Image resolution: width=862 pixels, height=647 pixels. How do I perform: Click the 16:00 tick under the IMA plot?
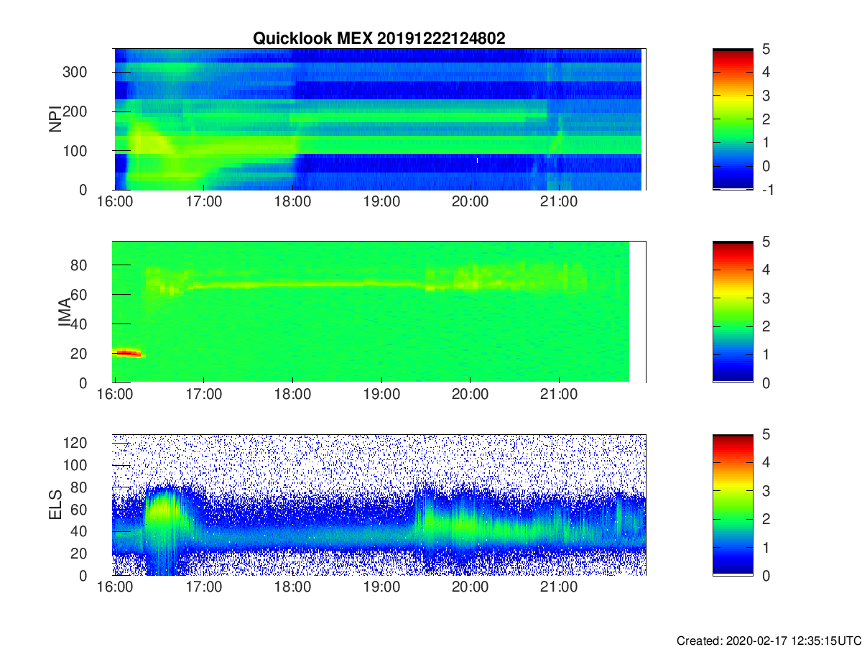(x=116, y=395)
